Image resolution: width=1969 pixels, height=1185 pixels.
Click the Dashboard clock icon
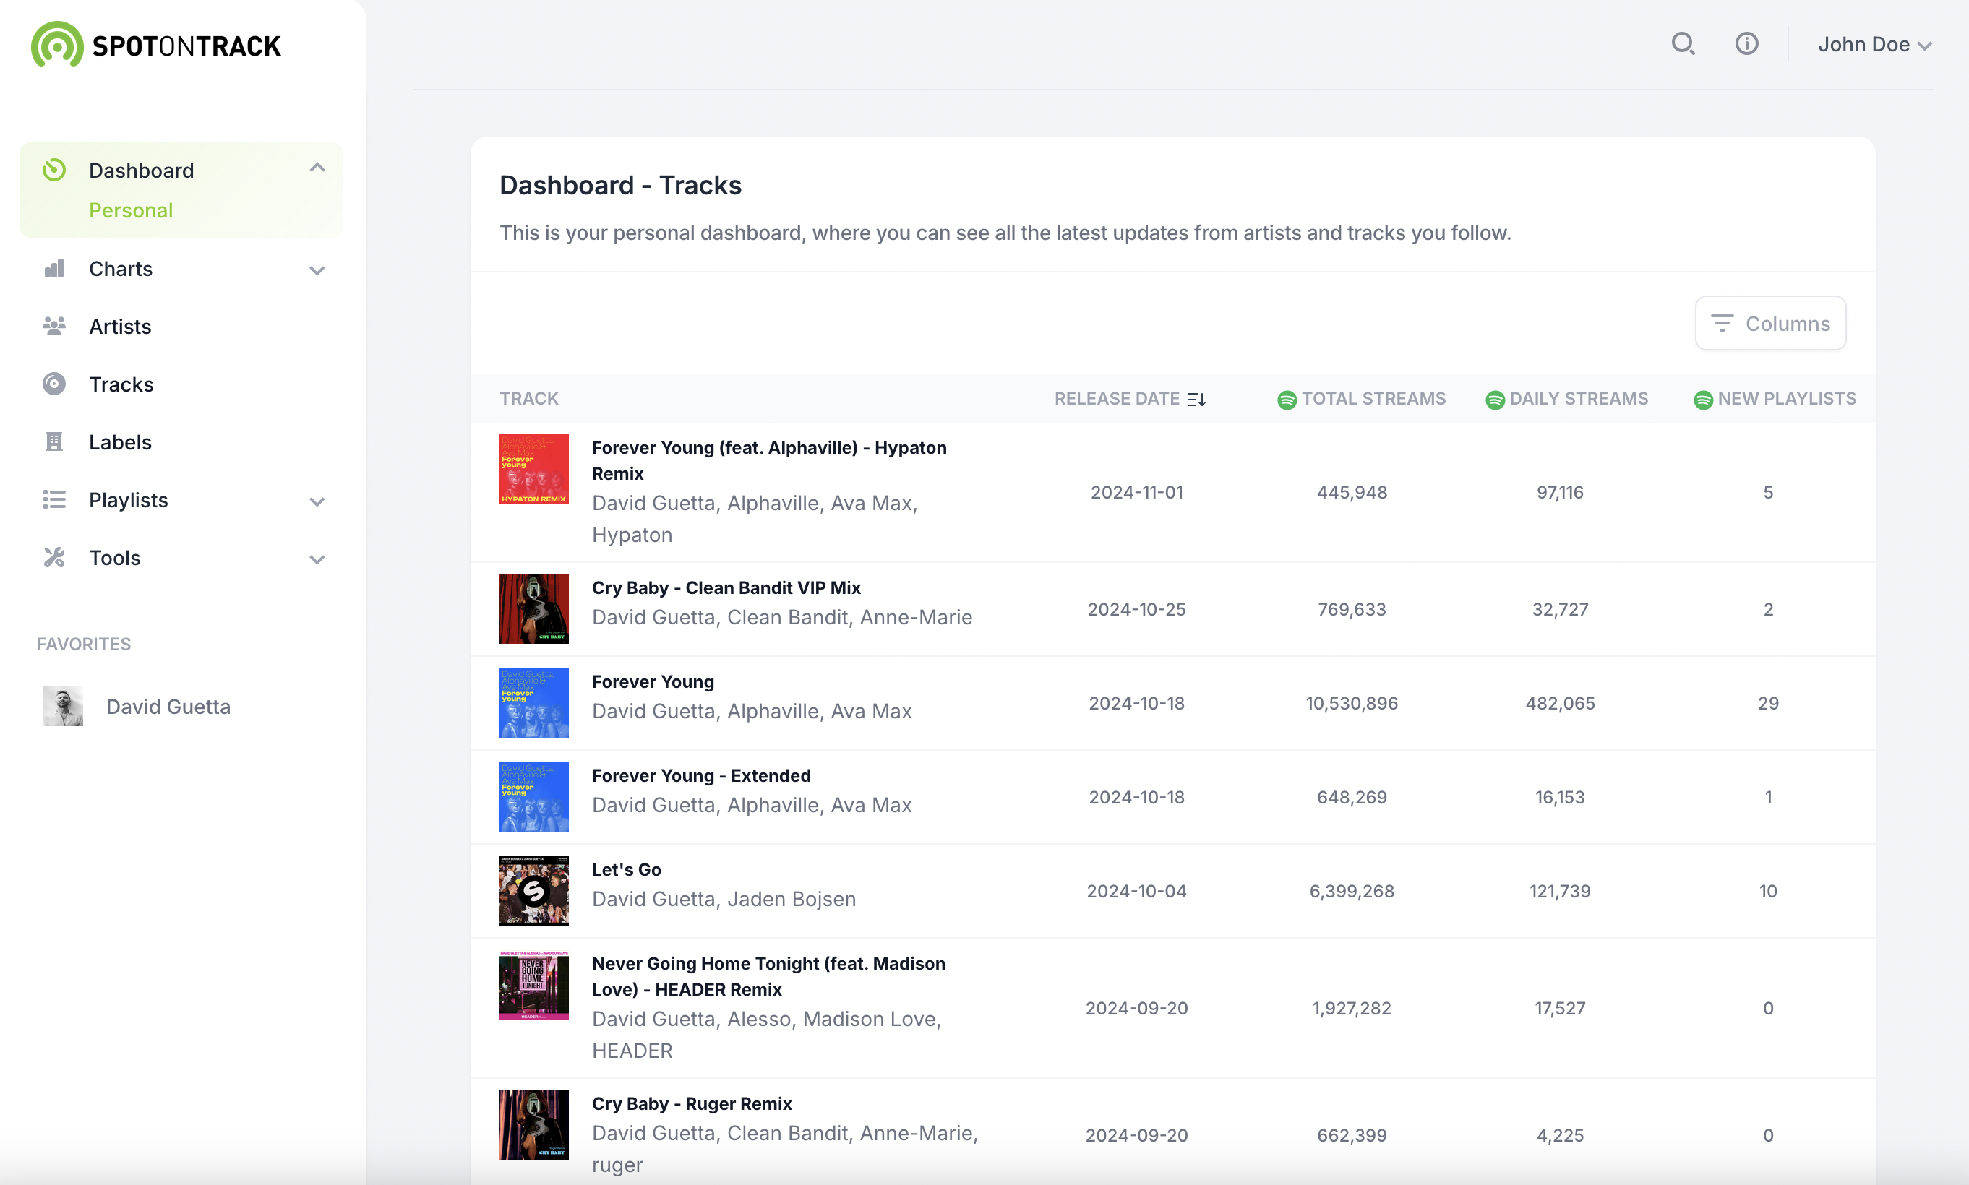click(54, 170)
